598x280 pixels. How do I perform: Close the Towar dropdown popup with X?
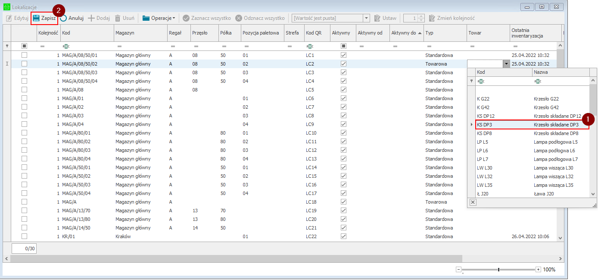(473, 202)
